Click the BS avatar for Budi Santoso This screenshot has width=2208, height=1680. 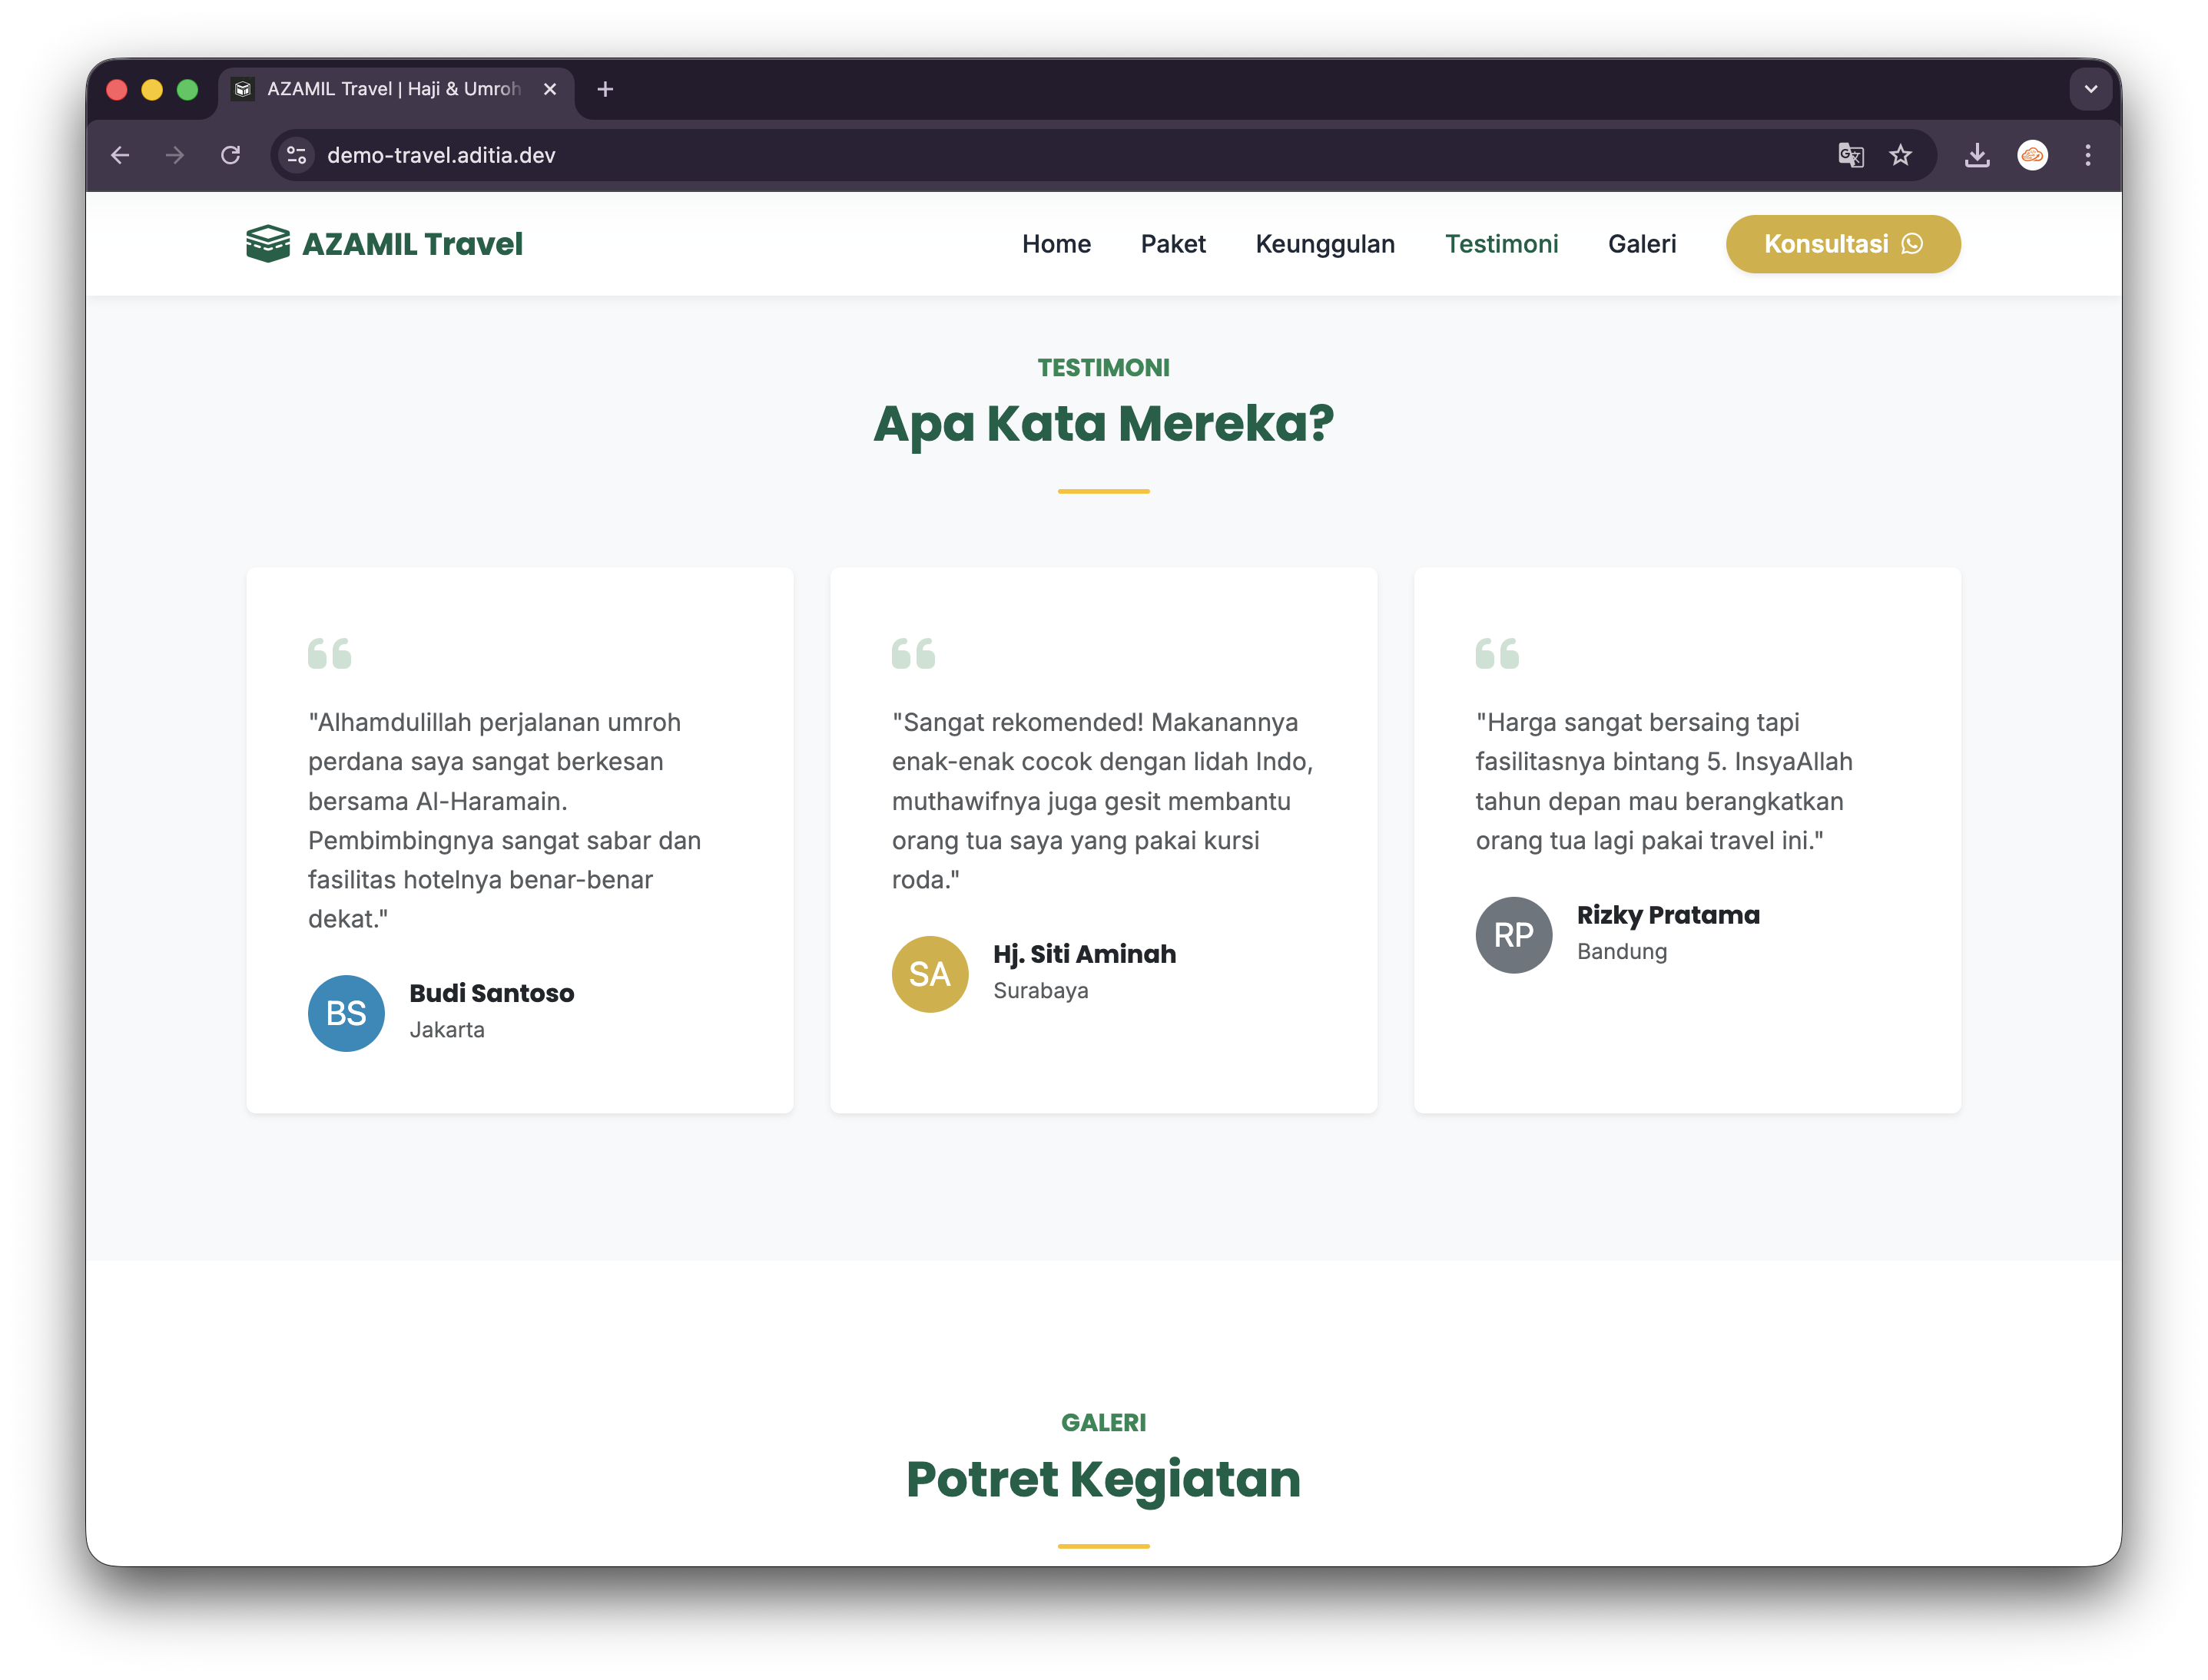(x=346, y=1013)
